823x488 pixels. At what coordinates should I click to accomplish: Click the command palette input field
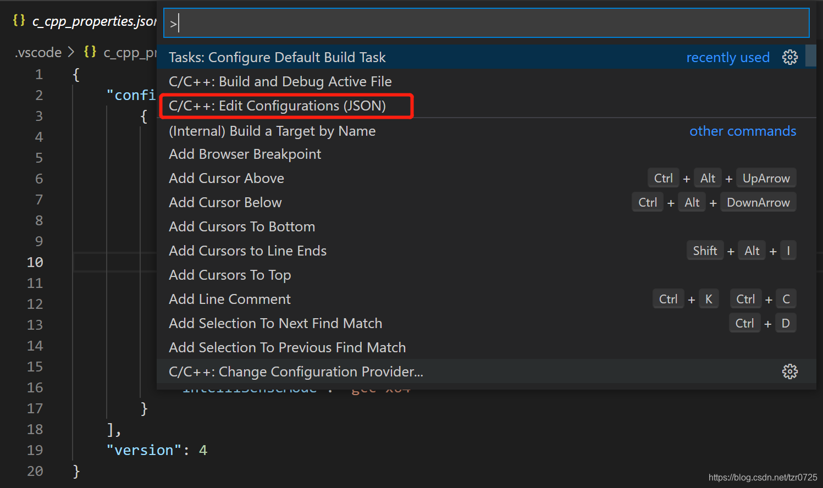486,23
